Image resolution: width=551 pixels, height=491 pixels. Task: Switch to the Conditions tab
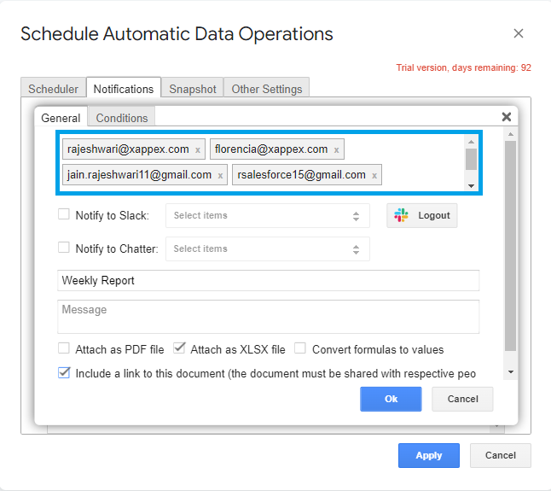(x=122, y=118)
